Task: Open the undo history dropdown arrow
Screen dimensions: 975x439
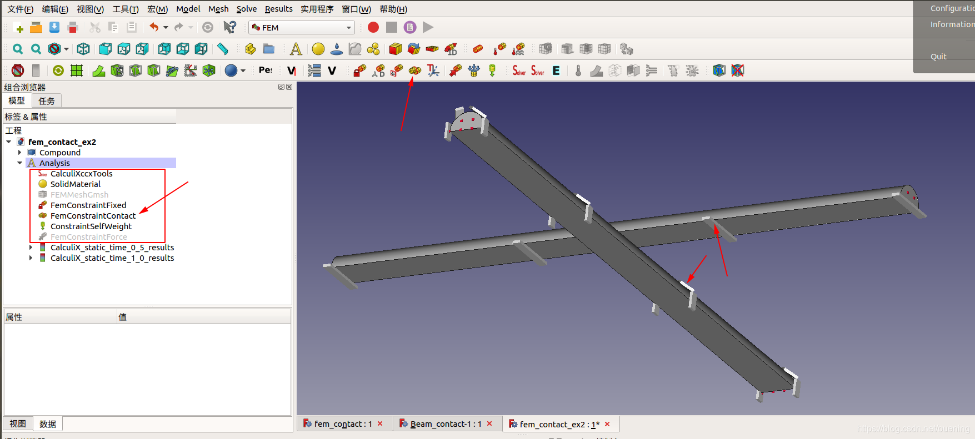Action: tap(166, 27)
